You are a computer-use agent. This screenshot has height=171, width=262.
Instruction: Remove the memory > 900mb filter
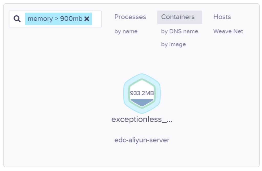[x=87, y=19]
